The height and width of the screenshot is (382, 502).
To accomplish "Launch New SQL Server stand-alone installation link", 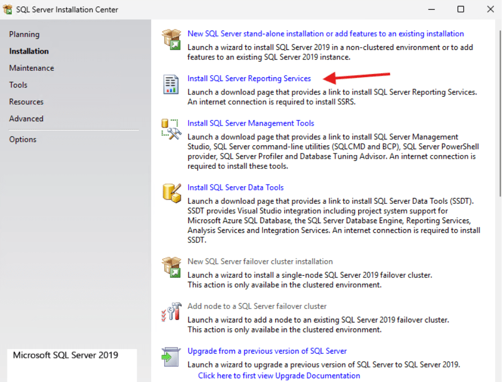I will (326, 34).
